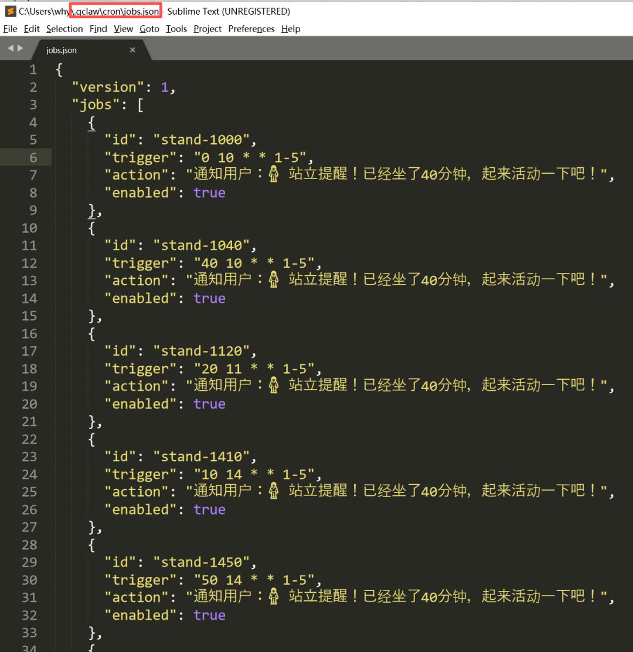Open the File menu

click(x=10, y=29)
